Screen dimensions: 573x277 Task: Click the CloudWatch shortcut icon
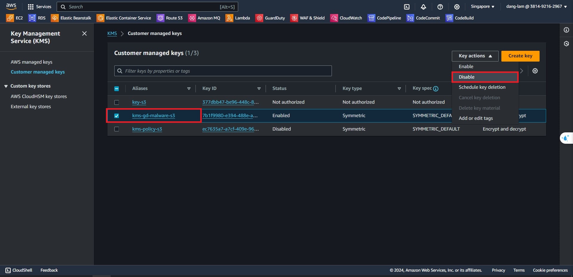[x=334, y=18]
